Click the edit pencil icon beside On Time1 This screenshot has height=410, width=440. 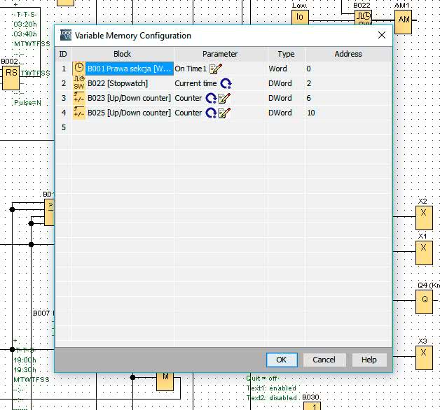pos(216,69)
